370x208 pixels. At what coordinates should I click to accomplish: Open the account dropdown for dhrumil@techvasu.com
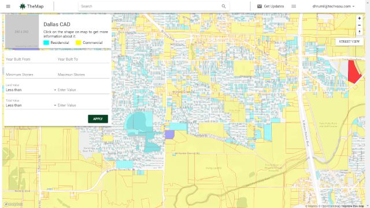[x=334, y=6]
